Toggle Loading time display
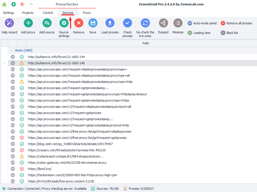 click(x=199, y=33)
